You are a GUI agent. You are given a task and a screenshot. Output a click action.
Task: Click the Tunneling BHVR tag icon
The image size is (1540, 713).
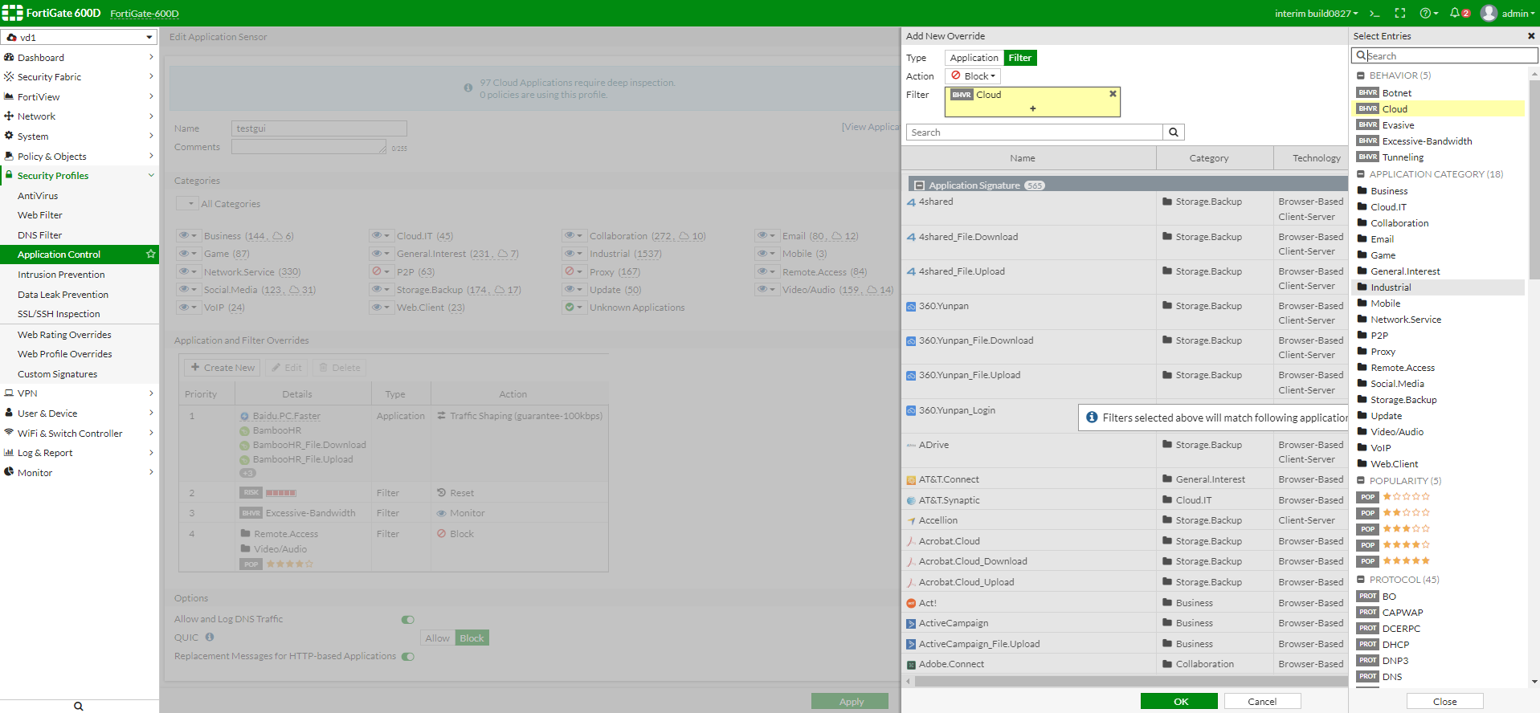coord(1367,157)
